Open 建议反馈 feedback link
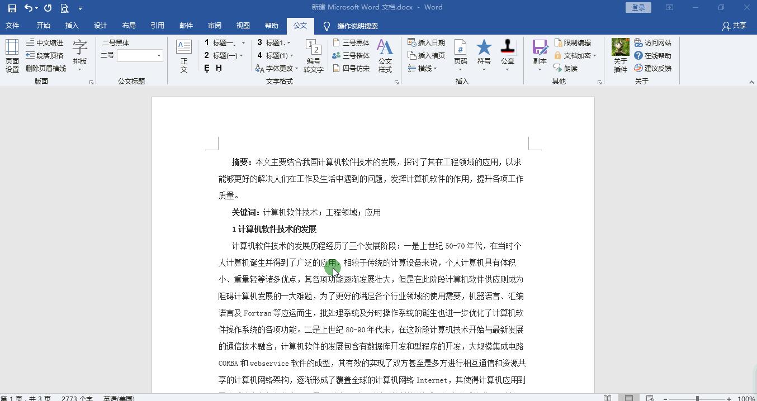 pos(653,68)
